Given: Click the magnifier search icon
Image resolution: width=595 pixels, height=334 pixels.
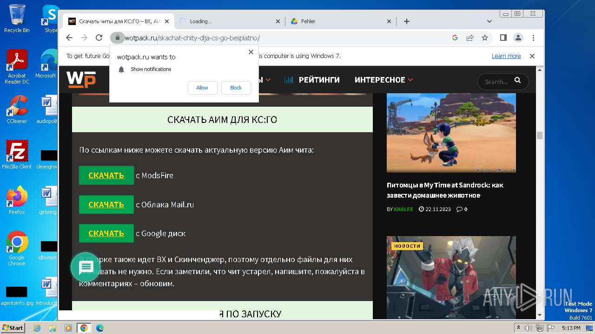Looking at the screenshot, I should (x=517, y=81).
